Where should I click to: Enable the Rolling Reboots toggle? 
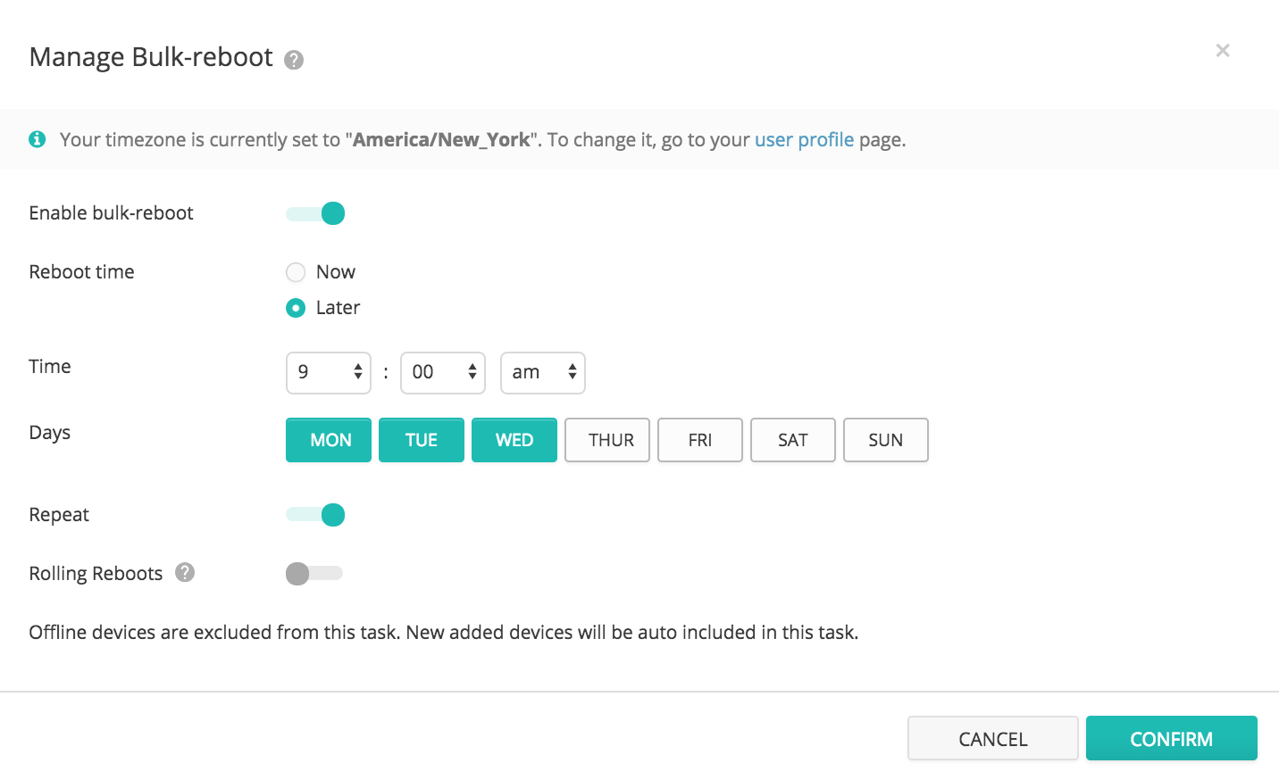313,573
